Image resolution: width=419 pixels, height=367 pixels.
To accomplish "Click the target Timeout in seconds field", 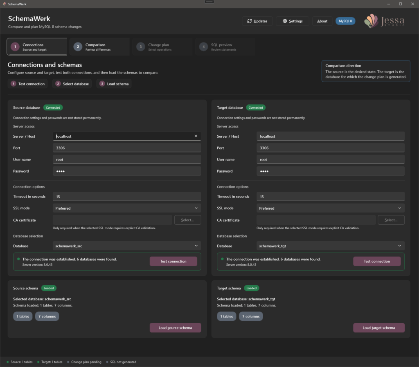I will coord(331,197).
